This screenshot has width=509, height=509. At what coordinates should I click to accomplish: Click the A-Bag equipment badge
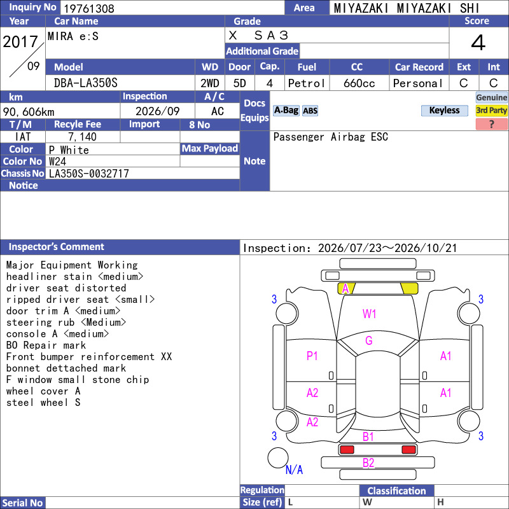[x=286, y=111]
